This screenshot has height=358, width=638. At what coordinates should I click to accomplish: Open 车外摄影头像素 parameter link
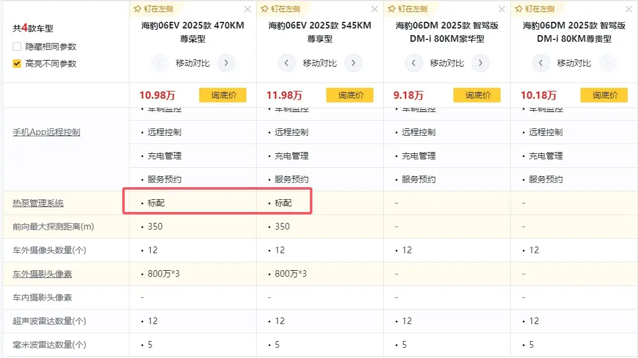click(x=42, y=274)
